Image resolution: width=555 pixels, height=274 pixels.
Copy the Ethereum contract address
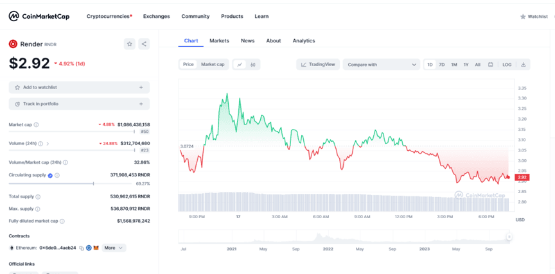(82, 248)
